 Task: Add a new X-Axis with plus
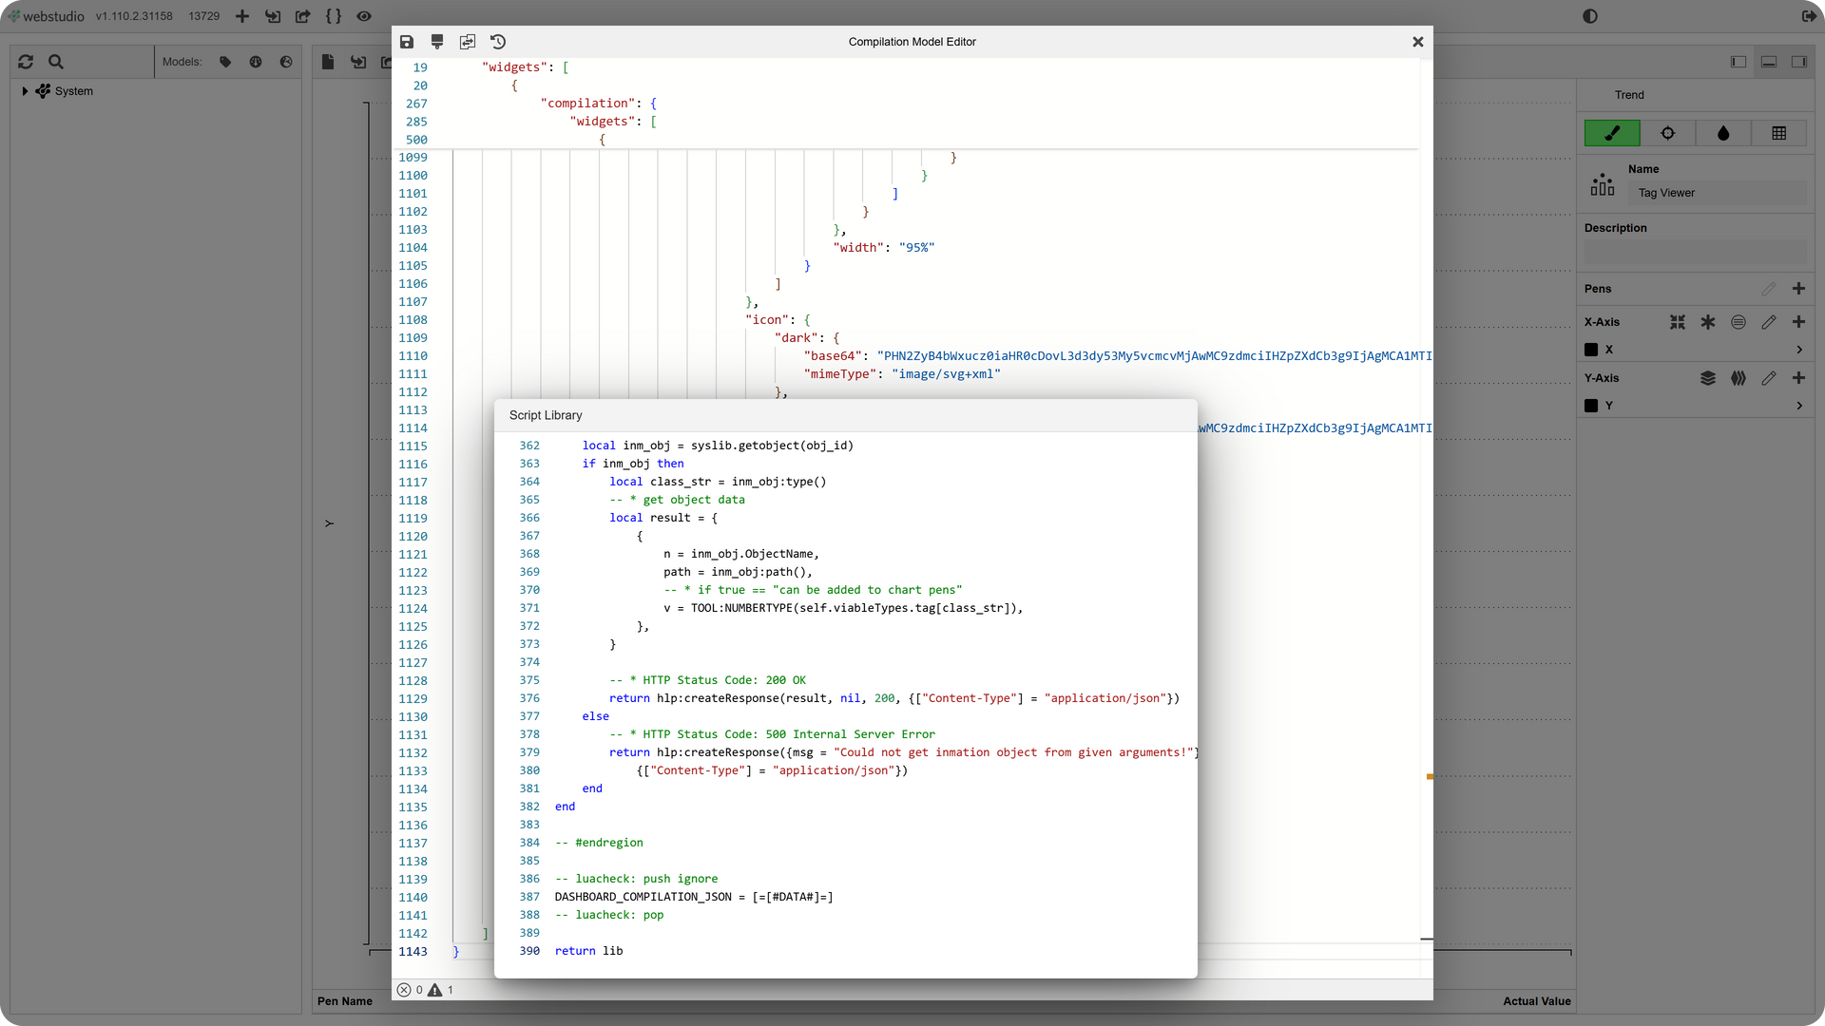point(1798,322)
